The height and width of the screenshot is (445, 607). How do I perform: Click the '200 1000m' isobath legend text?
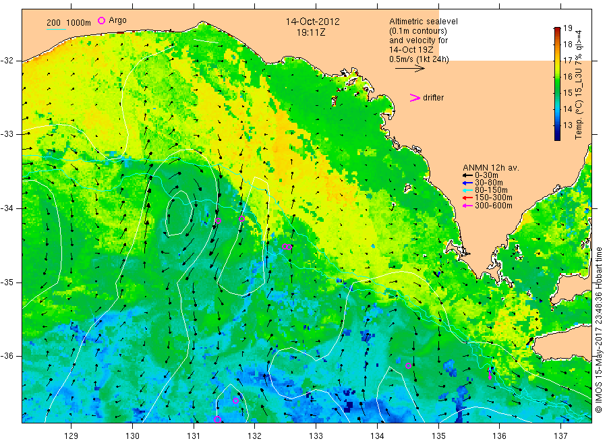69,23
